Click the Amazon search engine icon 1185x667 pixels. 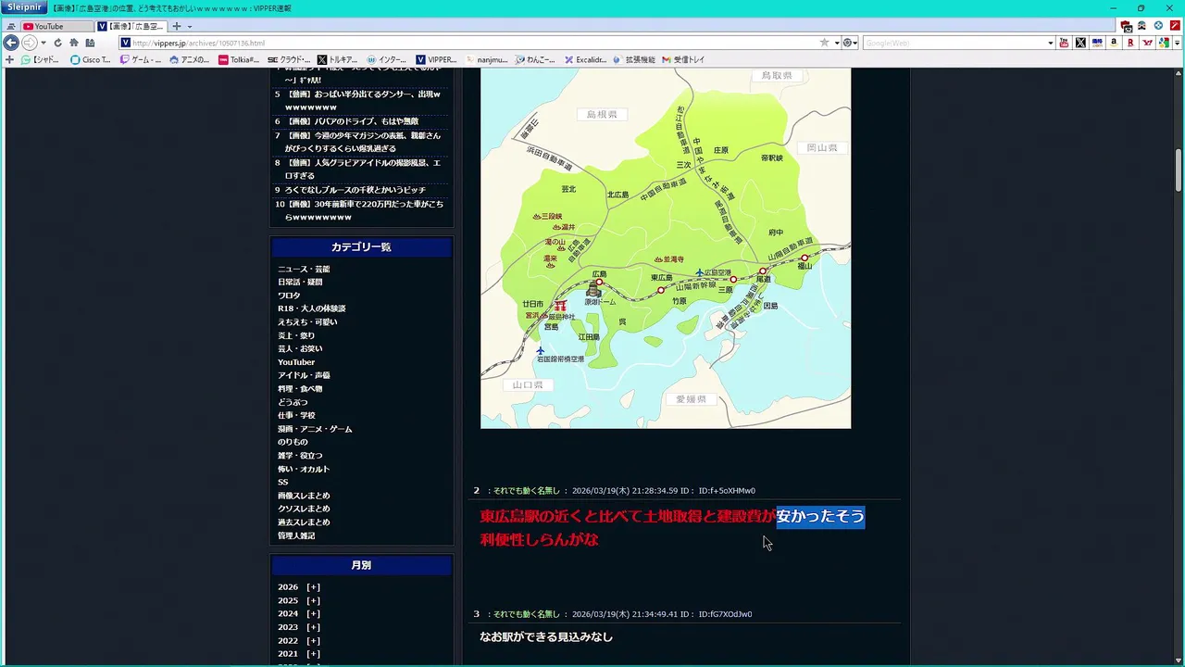[1114, 43]
